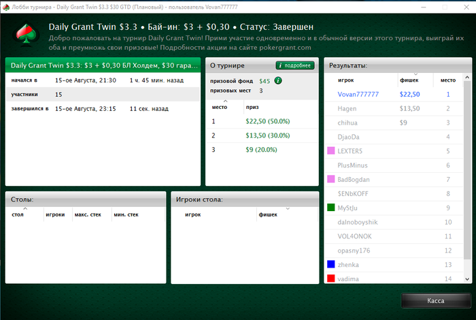Click the third place prize $9 (20.0%)

tap(261, 150)
